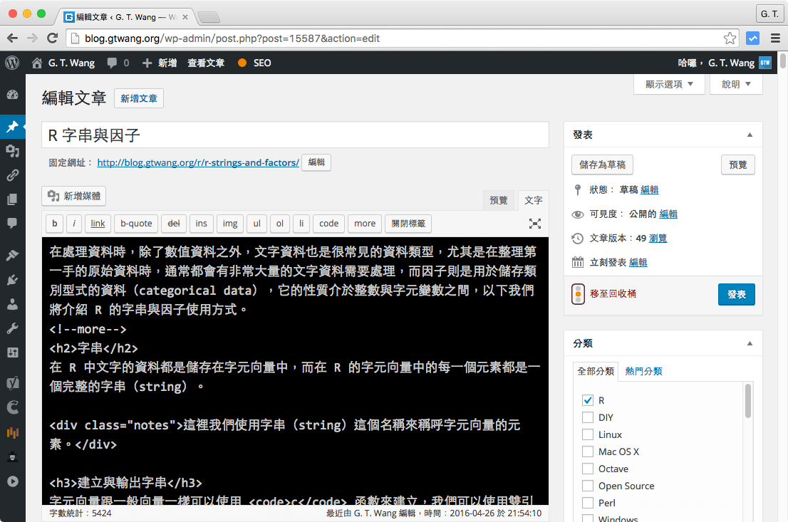The height and width of the screenshot is (522, 788).
Task: Click the 發表 publish button
Action: pyautogui.click(x=736, y=294)
